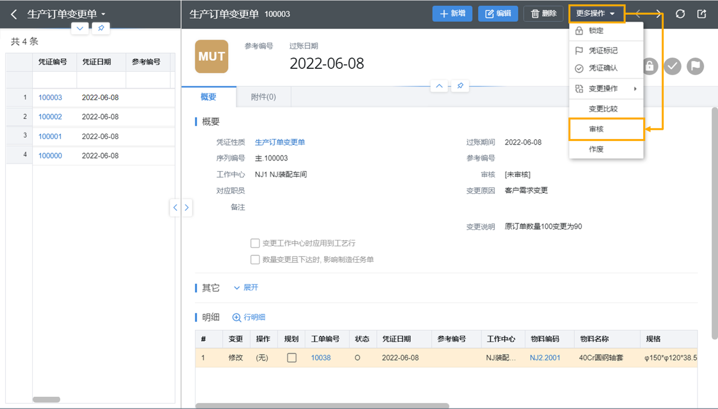Choose 作废 from the menu
718x409 pixels.
click(606, 149)
